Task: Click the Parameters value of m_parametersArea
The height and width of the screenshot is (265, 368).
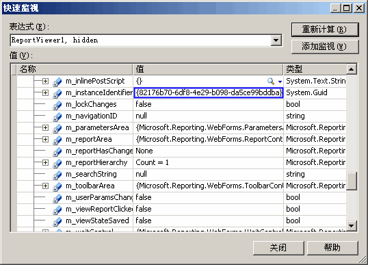Action: pyautogui.click(x=209, y=127)
